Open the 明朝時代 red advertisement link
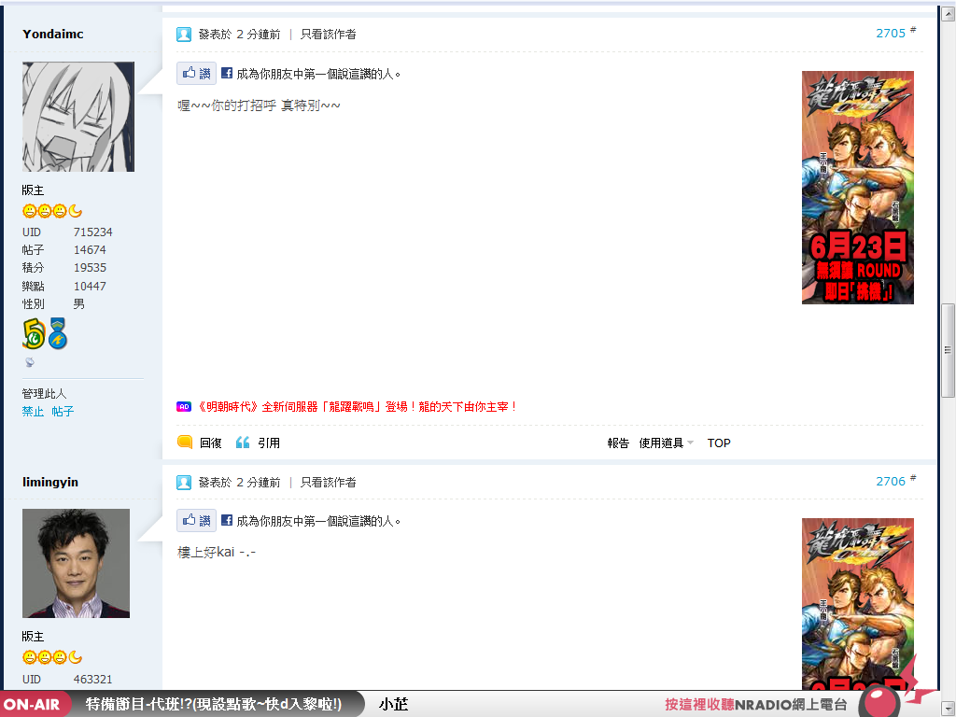956x717 pixels. coord(357,407)
